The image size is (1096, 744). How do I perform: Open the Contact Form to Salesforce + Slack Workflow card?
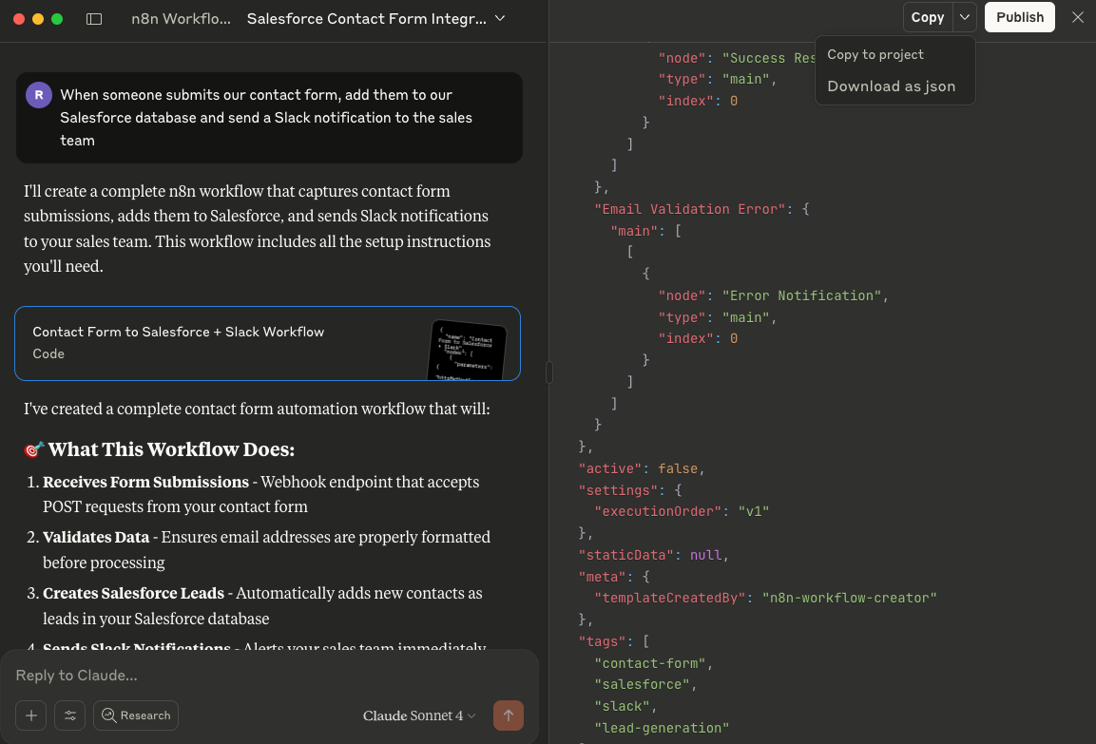pos(268,344)
